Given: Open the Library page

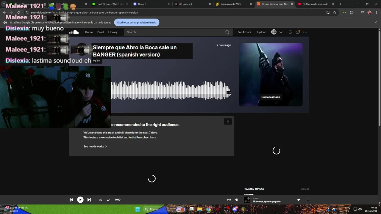Looking at the screenshot, I should click(113, 32).
